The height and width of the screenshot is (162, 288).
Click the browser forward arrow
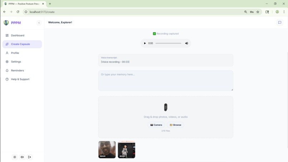coord(11,12)
